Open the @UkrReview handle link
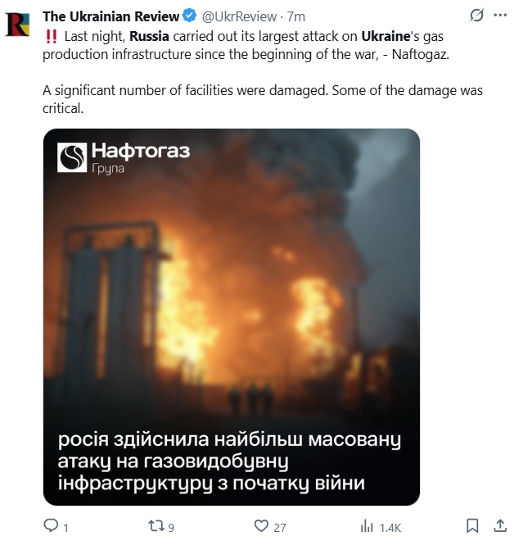Viewport: 514px width, 545px height. [239, 16]
